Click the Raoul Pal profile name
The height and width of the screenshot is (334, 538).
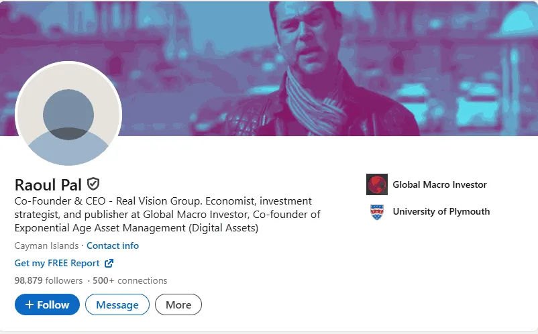pos(48,184)
